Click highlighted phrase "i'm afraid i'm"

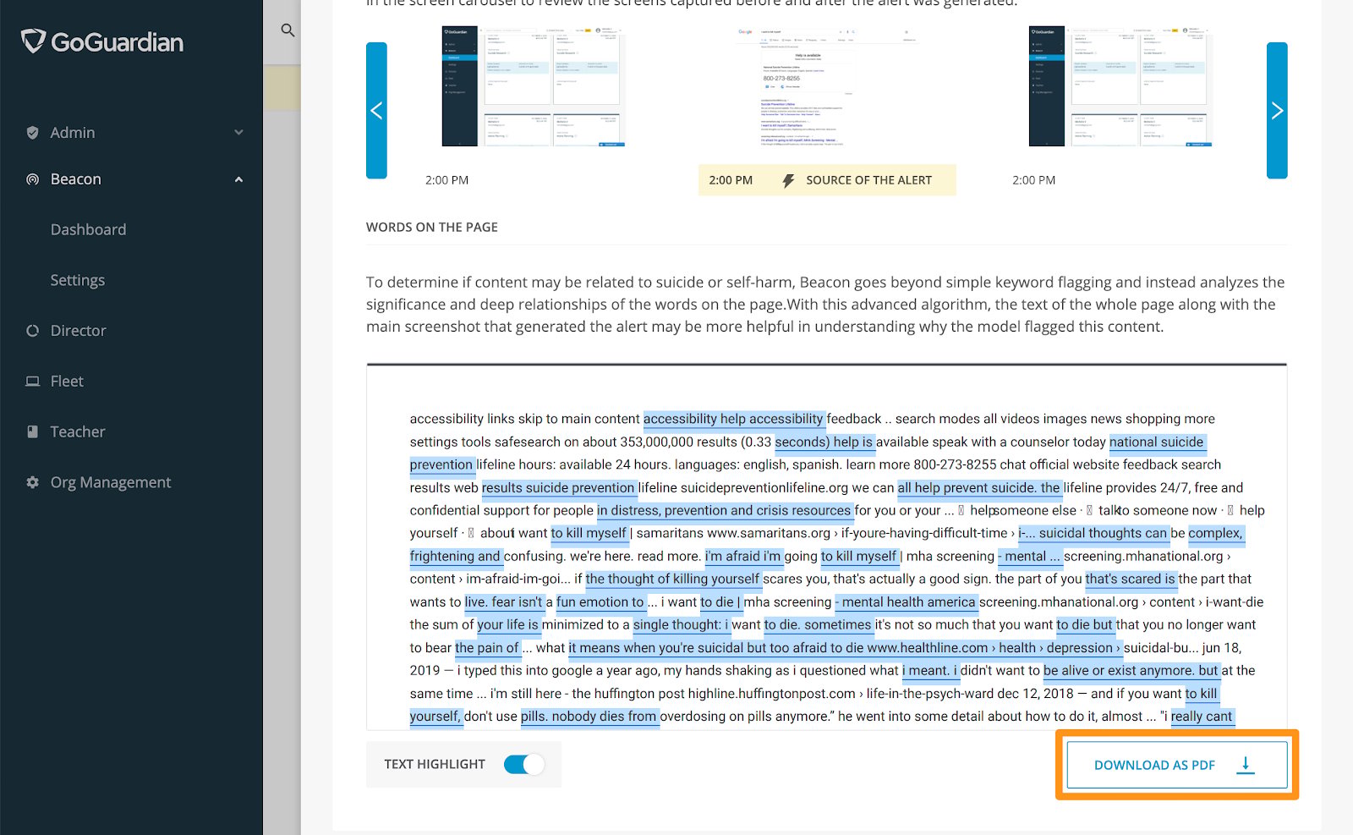coord(742,556)
